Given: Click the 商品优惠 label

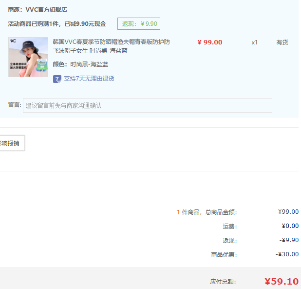Looking at the screenshot, I should pyautogui.click(x=224, y=255).
